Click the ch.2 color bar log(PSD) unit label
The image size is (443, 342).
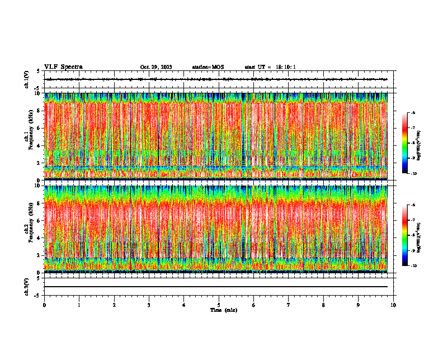pos(419,237)
